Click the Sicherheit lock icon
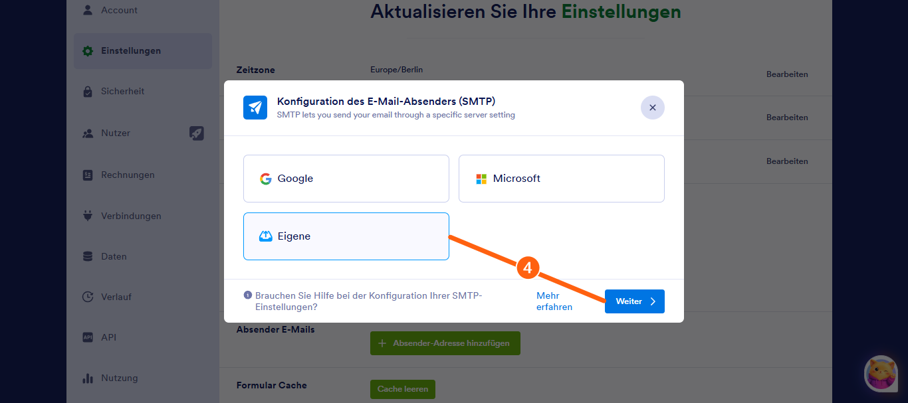Screen dimensions: 908x403 pyautogui.click(x=88, y=92)
